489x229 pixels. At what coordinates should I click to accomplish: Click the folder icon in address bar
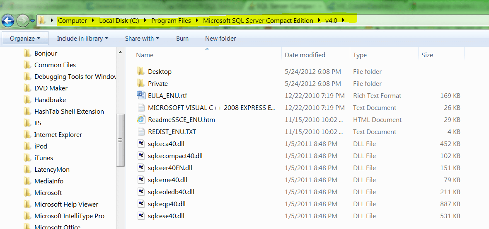click(x=42, y=21)
